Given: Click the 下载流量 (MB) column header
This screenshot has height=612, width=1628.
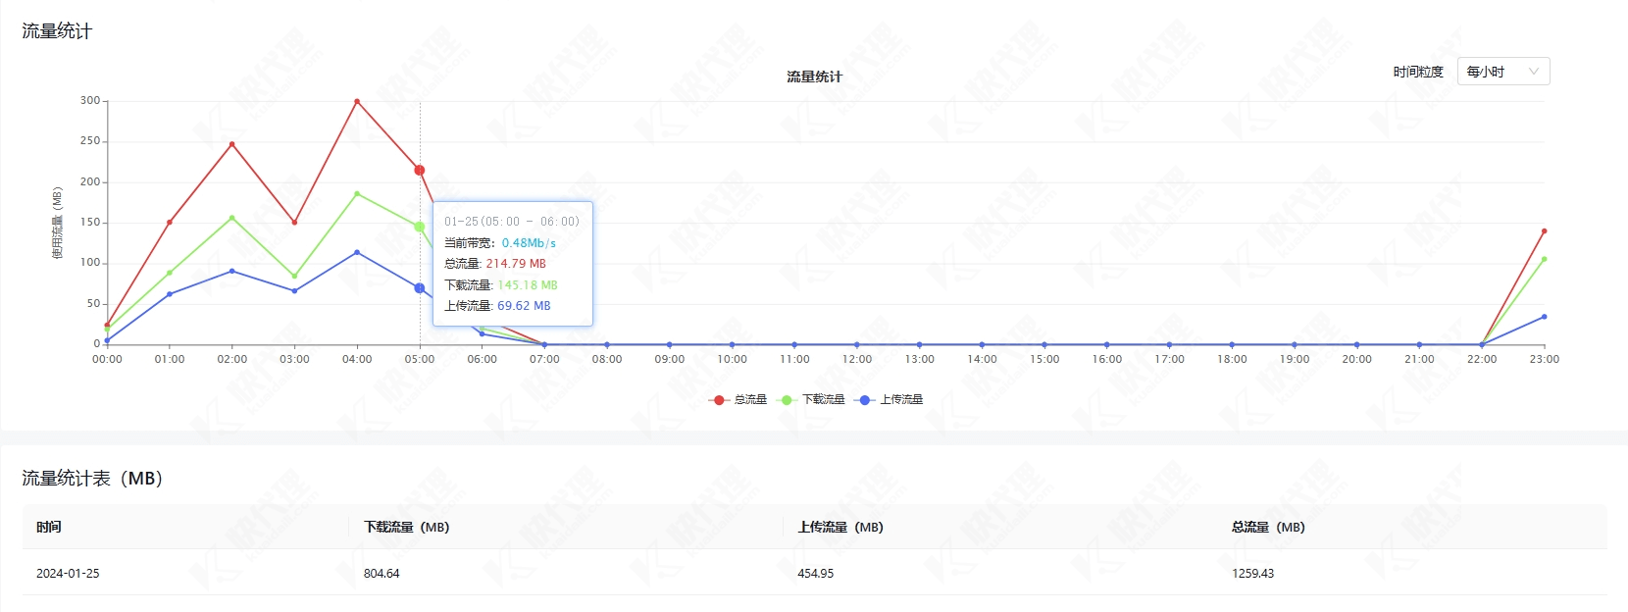Looking at the screenshot, I should pos(406,528).
